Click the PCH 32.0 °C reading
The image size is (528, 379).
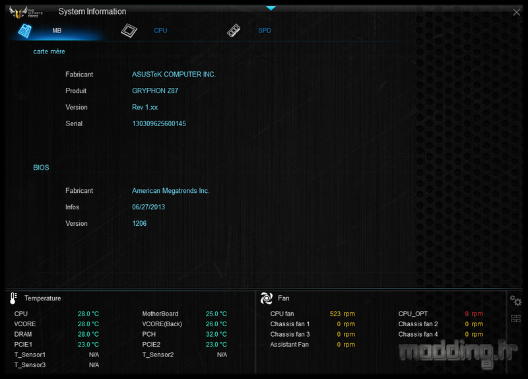216,335
